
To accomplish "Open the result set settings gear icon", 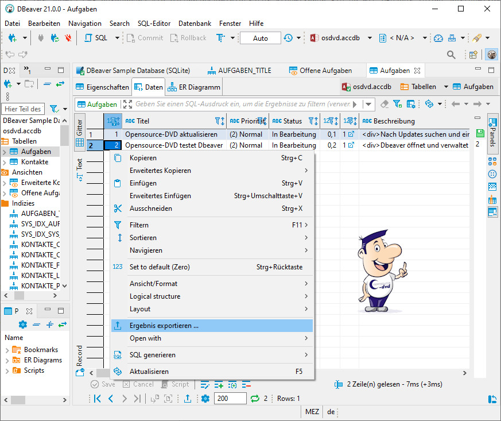I will coord(205,399).
